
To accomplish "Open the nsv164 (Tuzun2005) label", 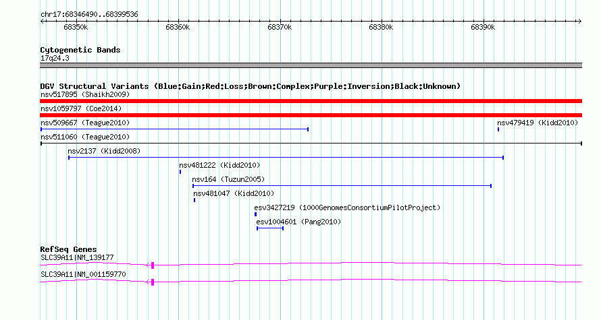I will [228, 179].
